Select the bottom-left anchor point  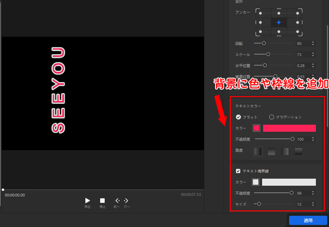[260, 32]
